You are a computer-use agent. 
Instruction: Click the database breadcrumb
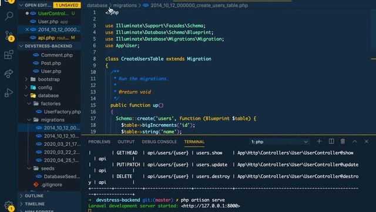click(x=97, y=5)
